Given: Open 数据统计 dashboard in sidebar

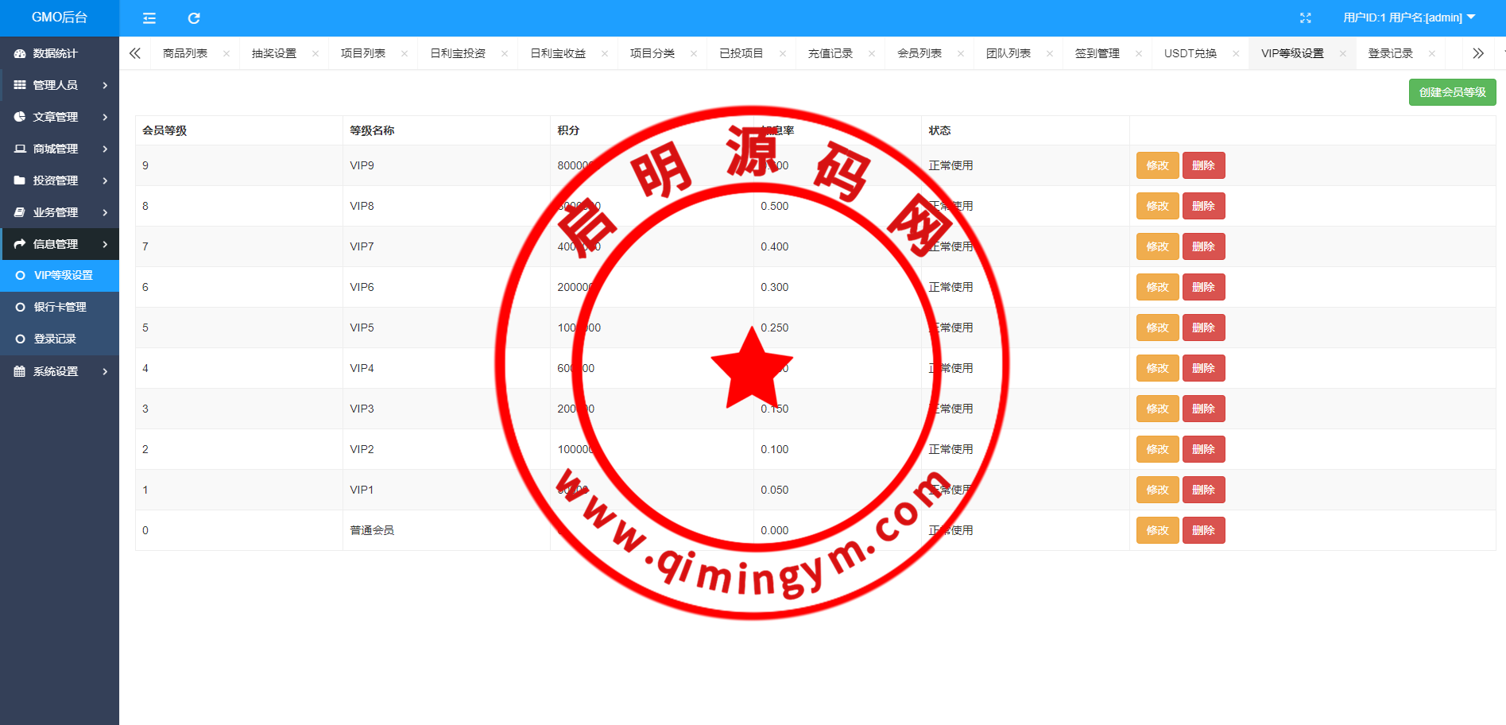Looking at the screenshot, I should [x=55, y=53].
